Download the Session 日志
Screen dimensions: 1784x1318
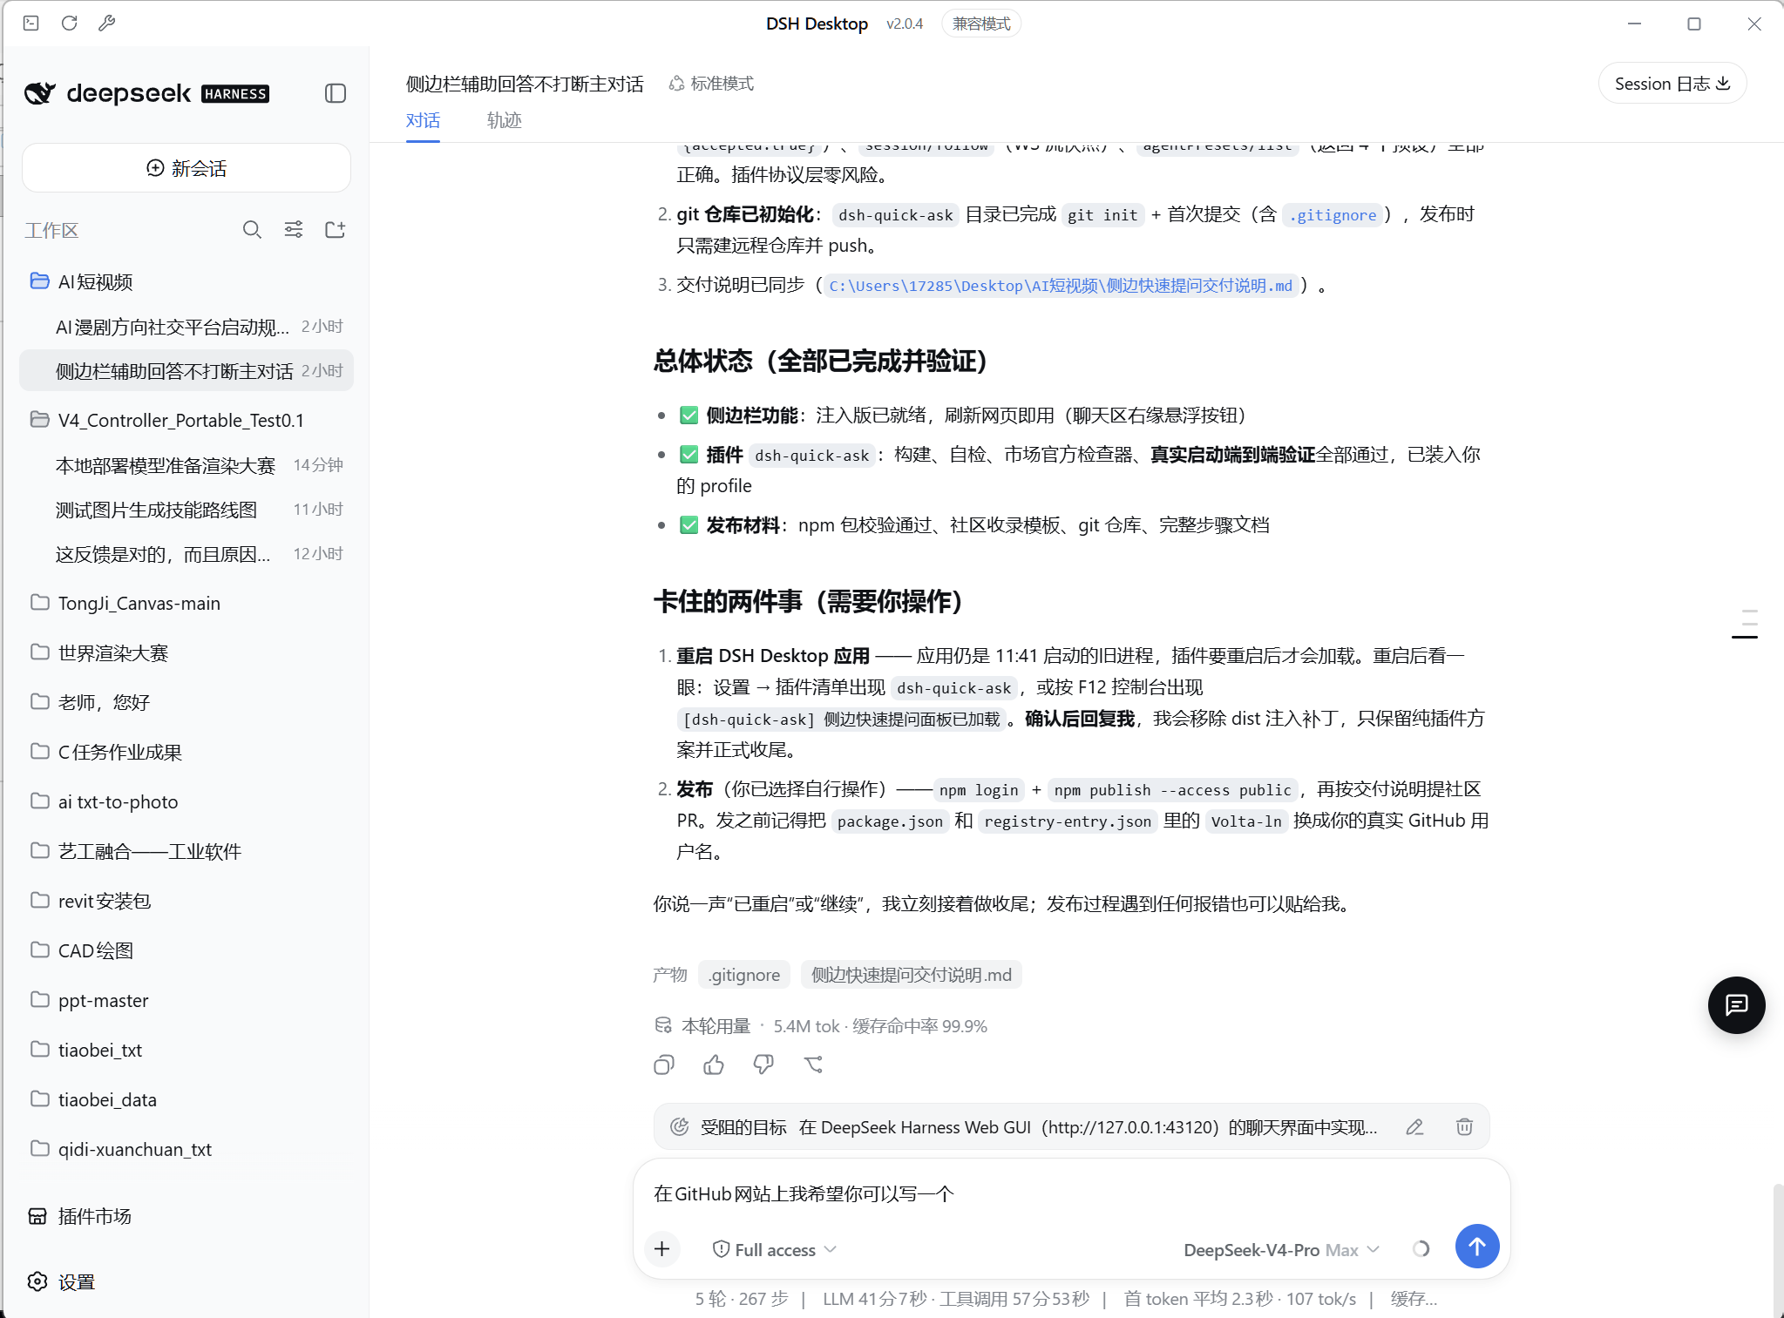[1672, 84]
